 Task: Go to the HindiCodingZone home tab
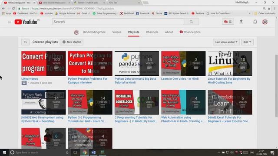click(x=94, y=32)
